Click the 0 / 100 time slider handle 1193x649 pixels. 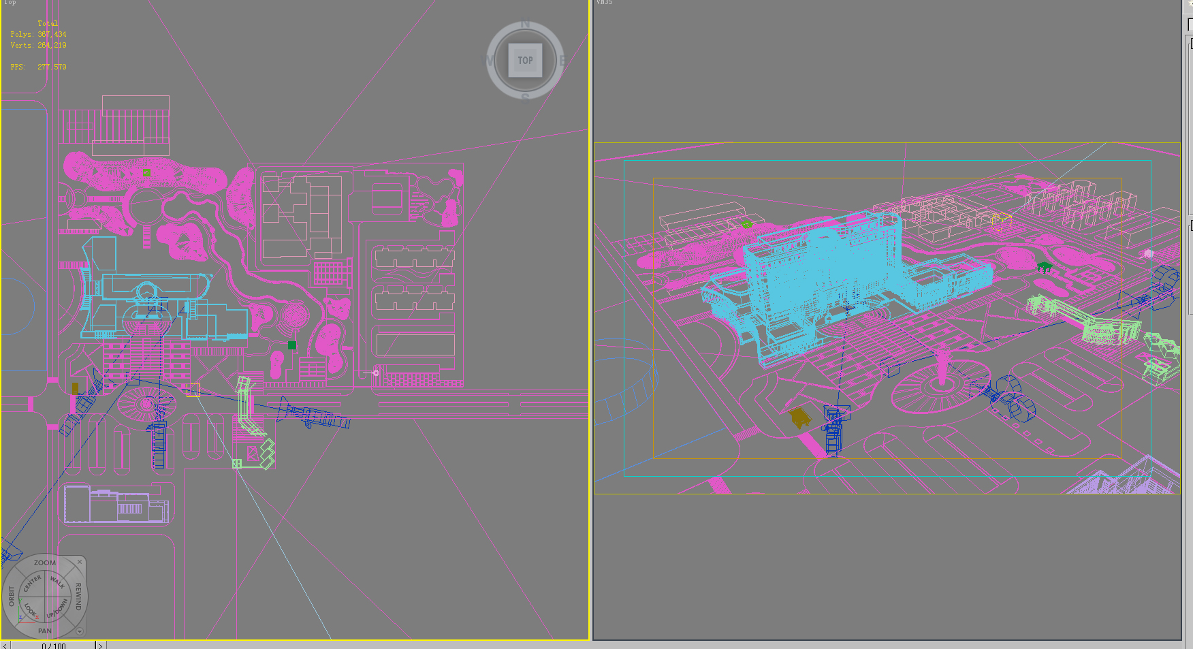53,646
